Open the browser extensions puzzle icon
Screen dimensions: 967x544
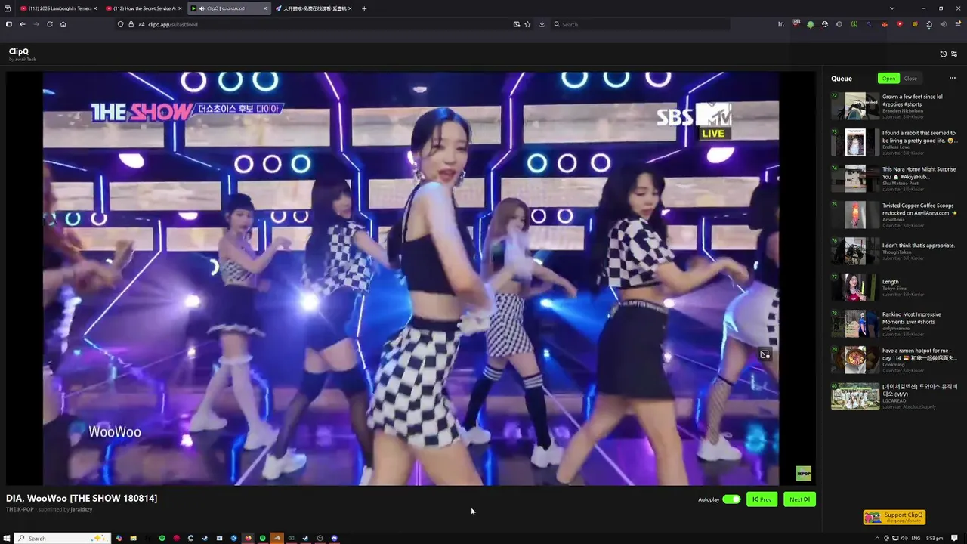(x=929, y=24)
